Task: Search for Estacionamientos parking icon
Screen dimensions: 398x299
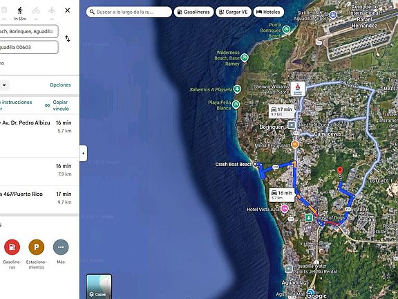Action: 37,247
